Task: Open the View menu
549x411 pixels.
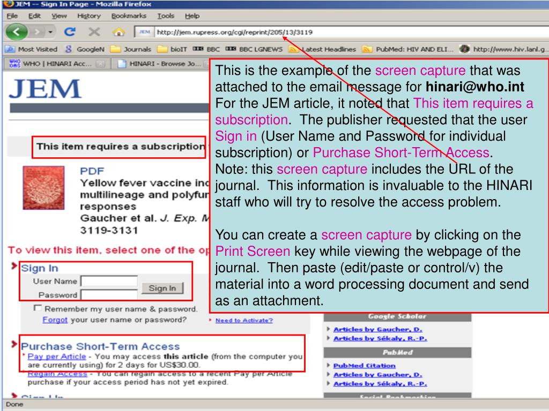Action: (59, 16)
